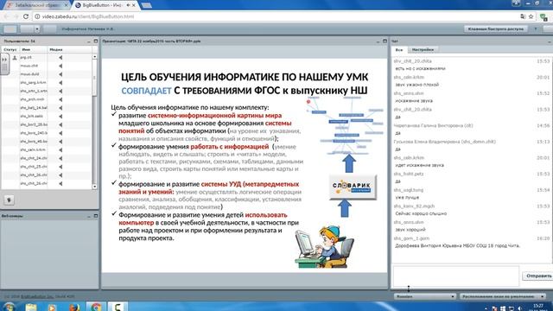Click speaker icon for shs_borz_28 user
Screen dimensions: 553x311
tap(60, 124)
